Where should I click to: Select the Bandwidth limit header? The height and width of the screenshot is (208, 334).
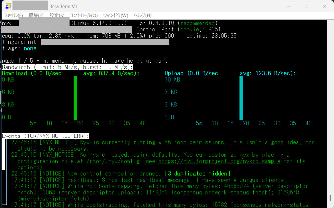coord(68,67)
